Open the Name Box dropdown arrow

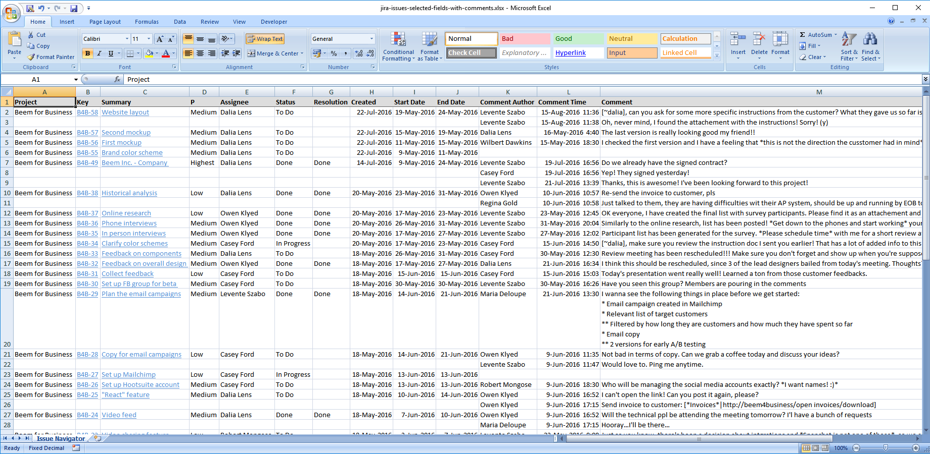[76, 80]
